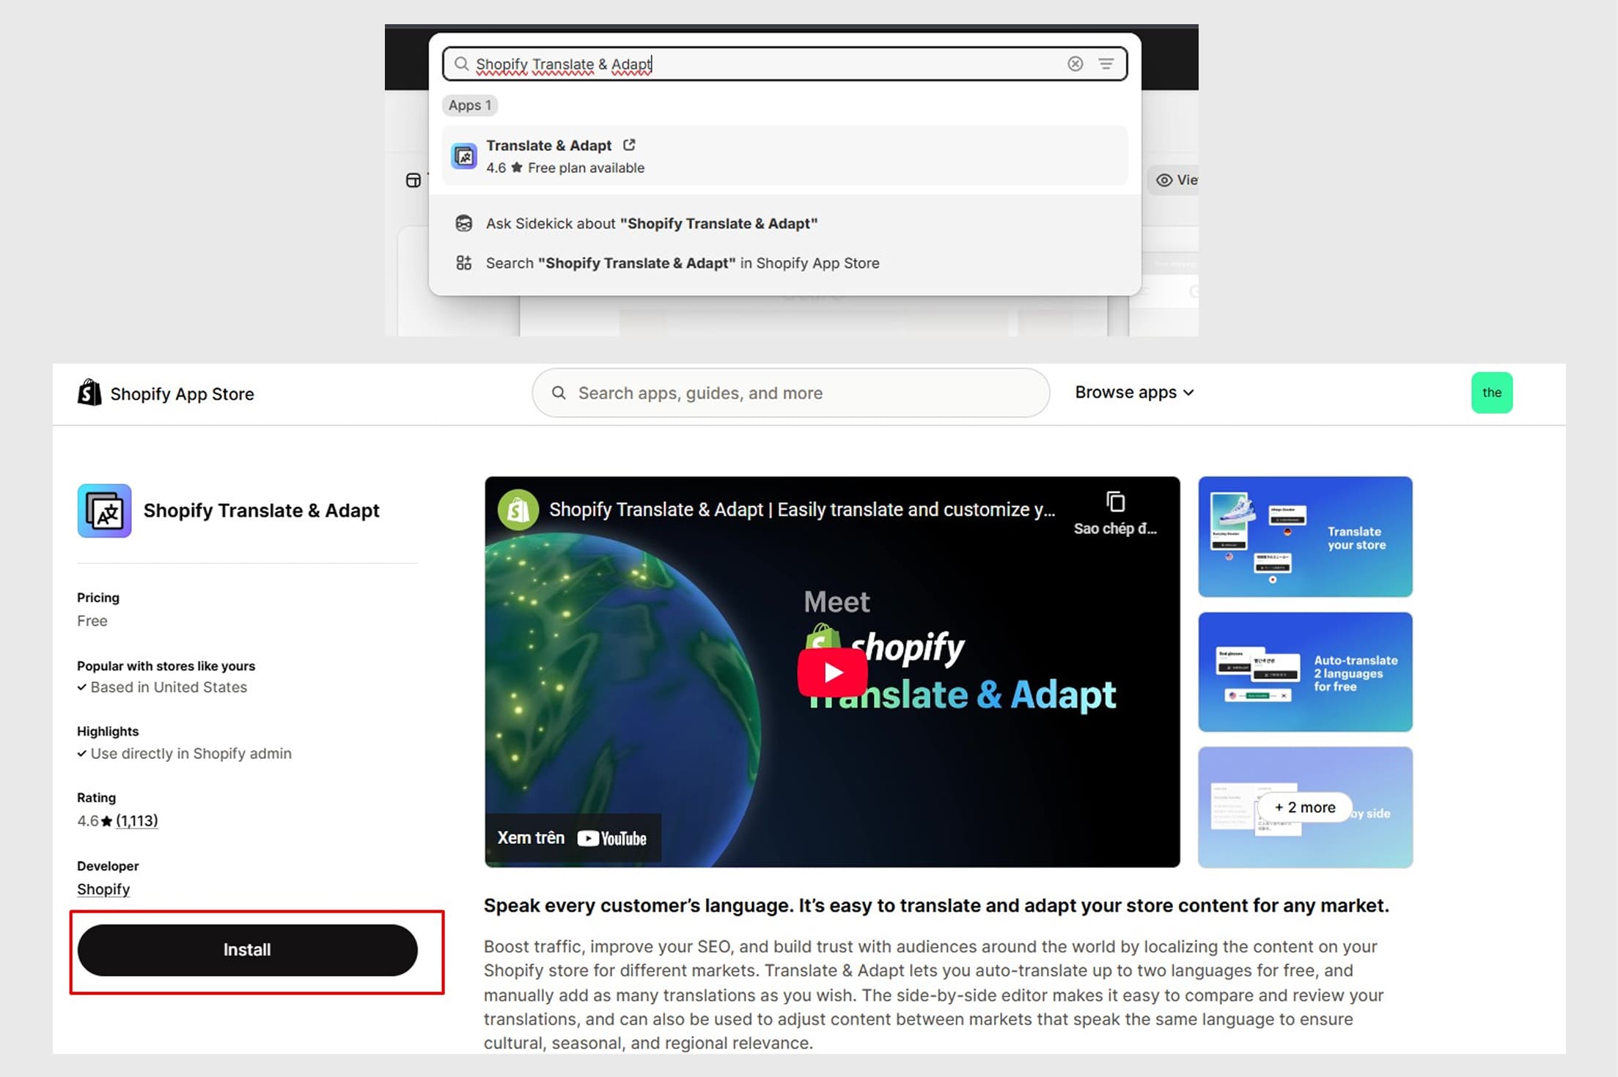The width and height of the screenshot is (1618, 1077).
Task: Click the Speak every customer's language headline
Action: (x=936, y=906)
